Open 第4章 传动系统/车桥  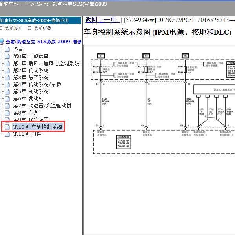pos(37,84)
